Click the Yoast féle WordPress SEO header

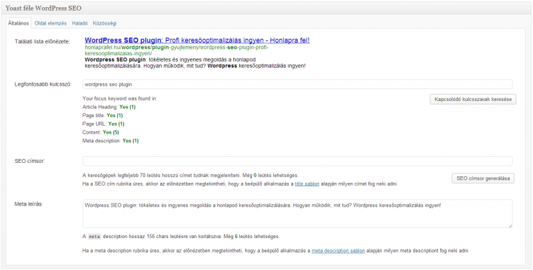[x=43, y=7]
